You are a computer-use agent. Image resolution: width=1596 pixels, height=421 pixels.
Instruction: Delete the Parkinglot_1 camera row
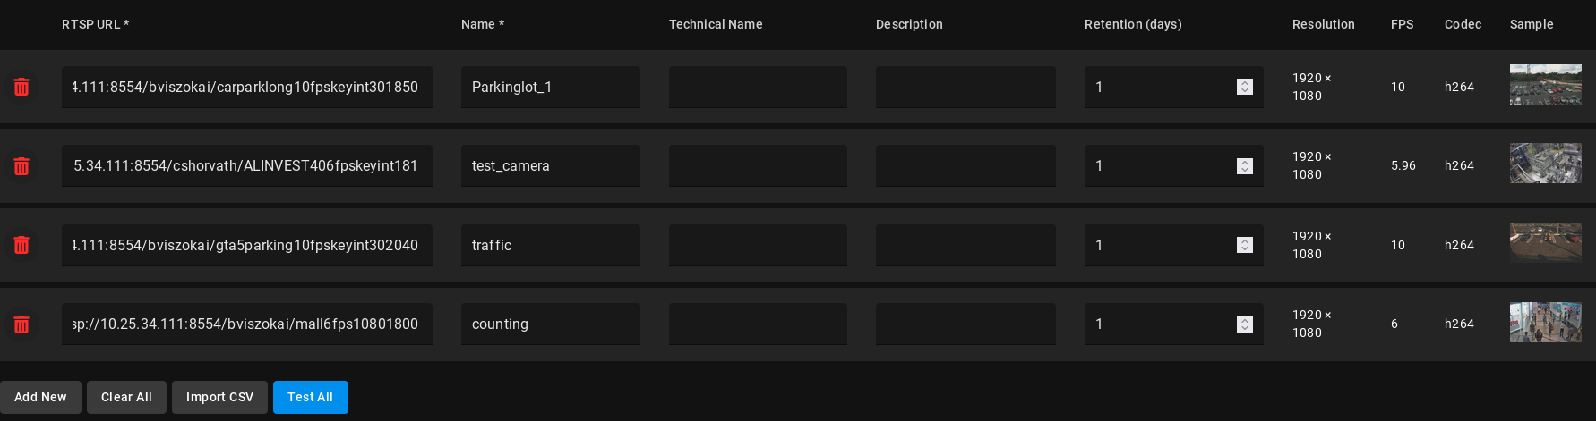click(x=21, y=87)
